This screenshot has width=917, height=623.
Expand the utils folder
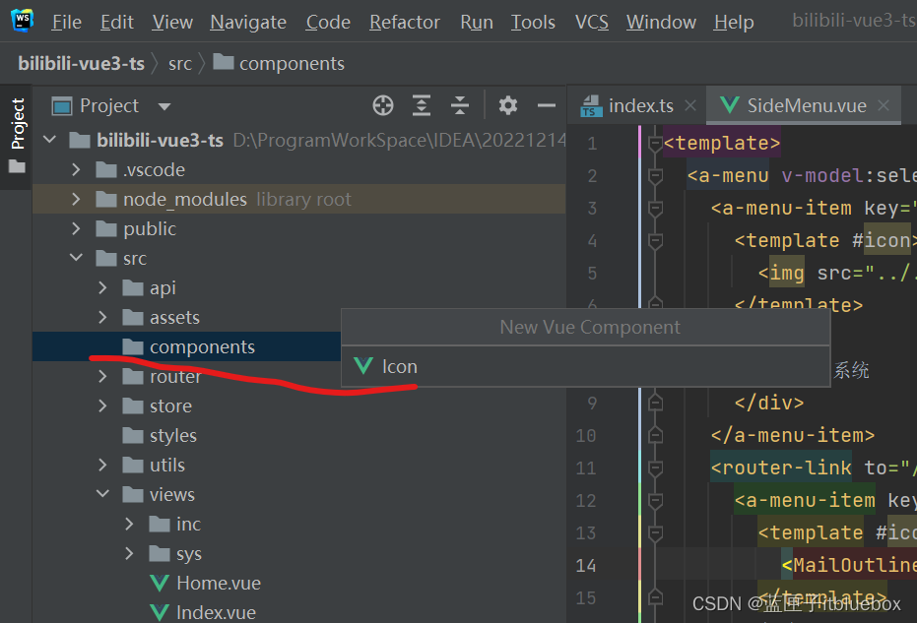pyautogui.click(x=102, y=465)
